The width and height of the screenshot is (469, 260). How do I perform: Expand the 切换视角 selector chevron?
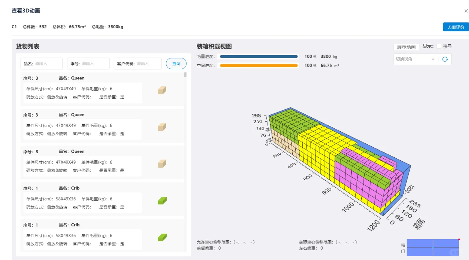tap(433, 59)
